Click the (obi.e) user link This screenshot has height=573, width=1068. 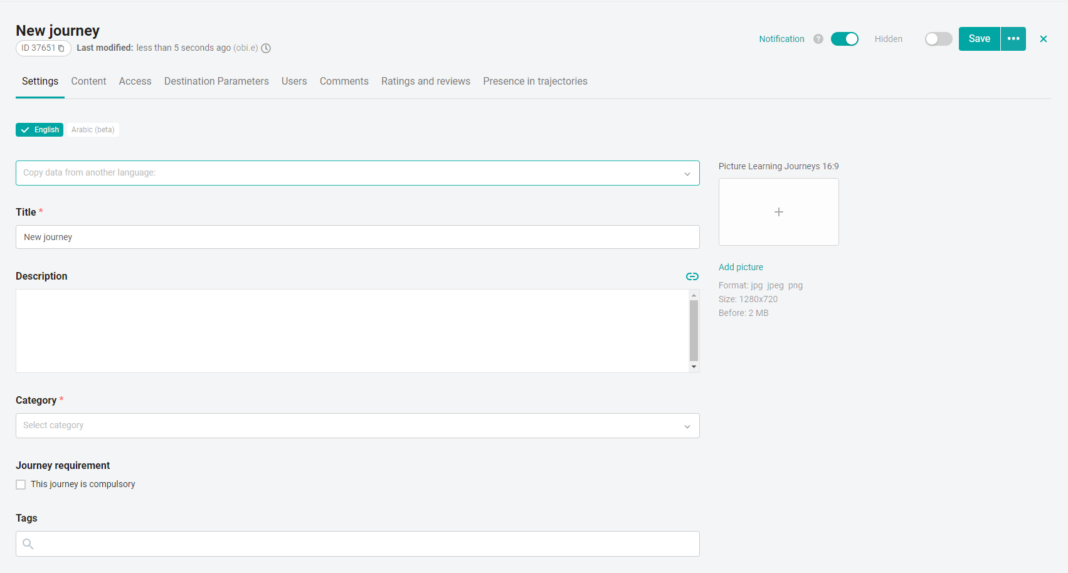tap(246, 48)
